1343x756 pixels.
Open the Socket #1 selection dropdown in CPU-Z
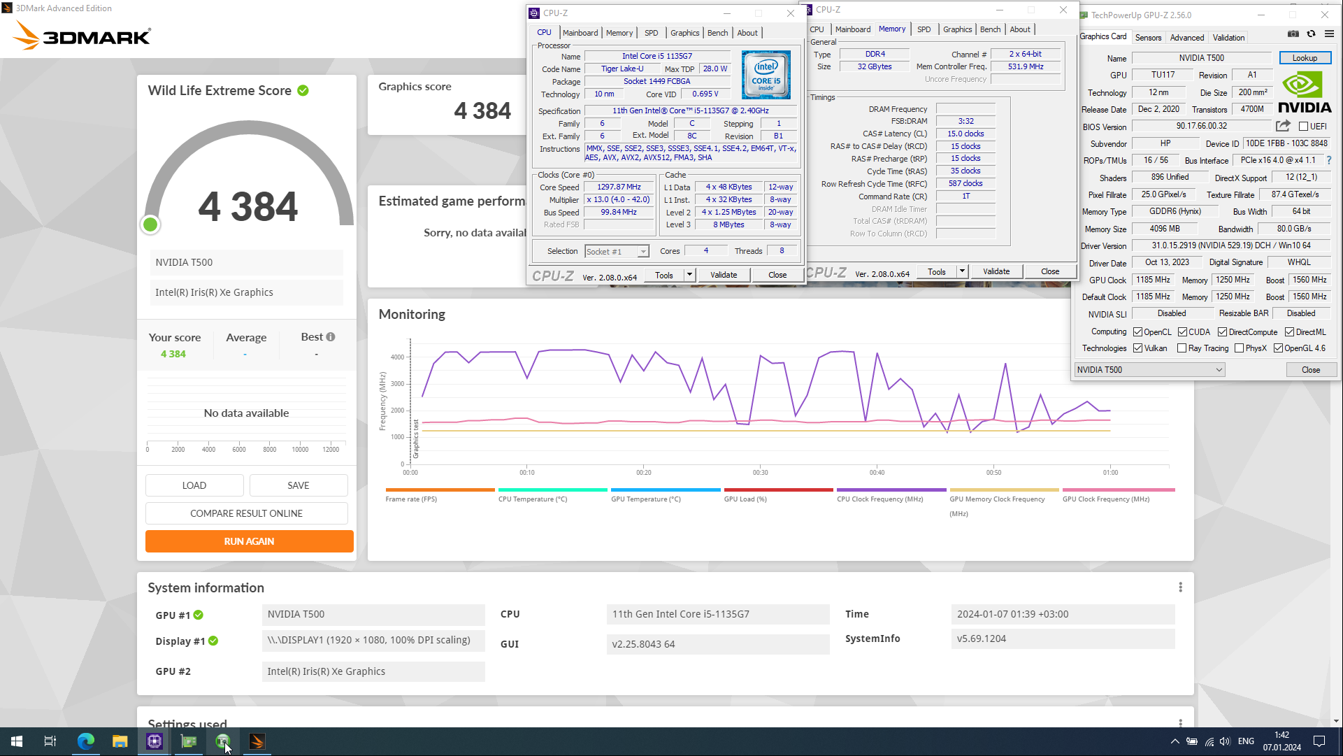[x=617, y=252]
